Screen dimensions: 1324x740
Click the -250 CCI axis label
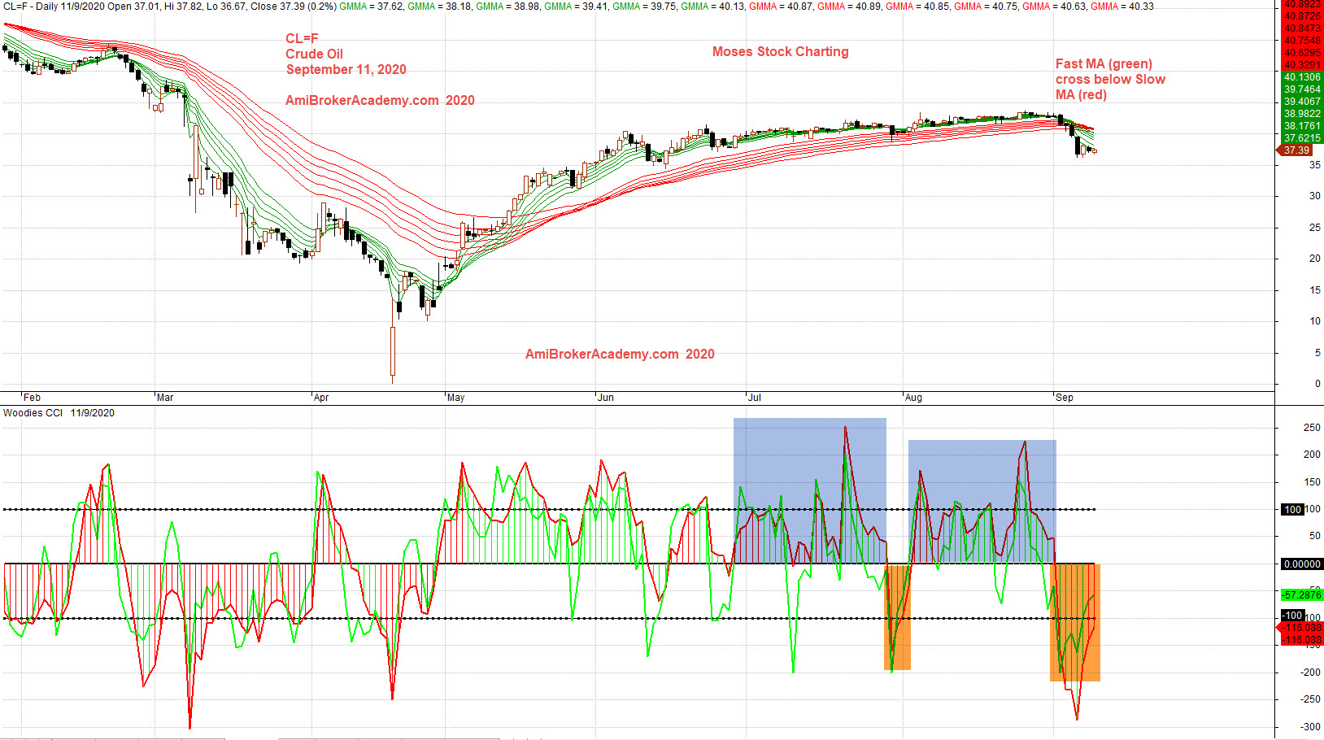pos(1310,699)
